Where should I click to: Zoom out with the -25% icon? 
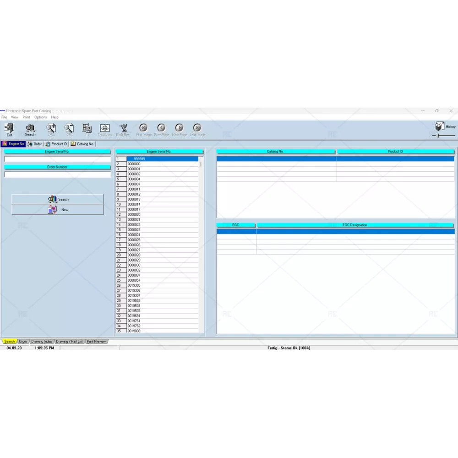(x=69, y=129)
